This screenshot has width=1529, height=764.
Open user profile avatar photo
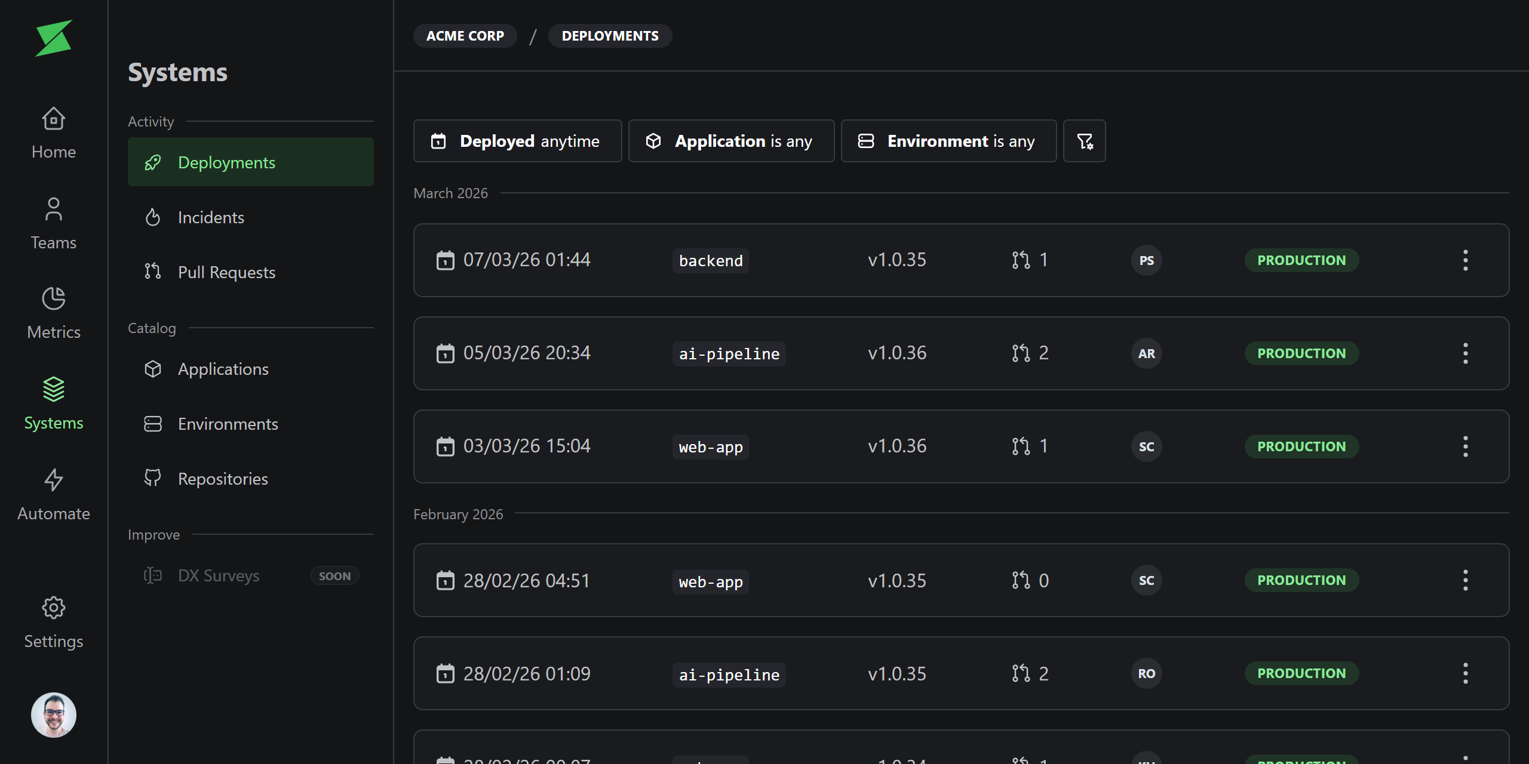click(x=53, y=714)
